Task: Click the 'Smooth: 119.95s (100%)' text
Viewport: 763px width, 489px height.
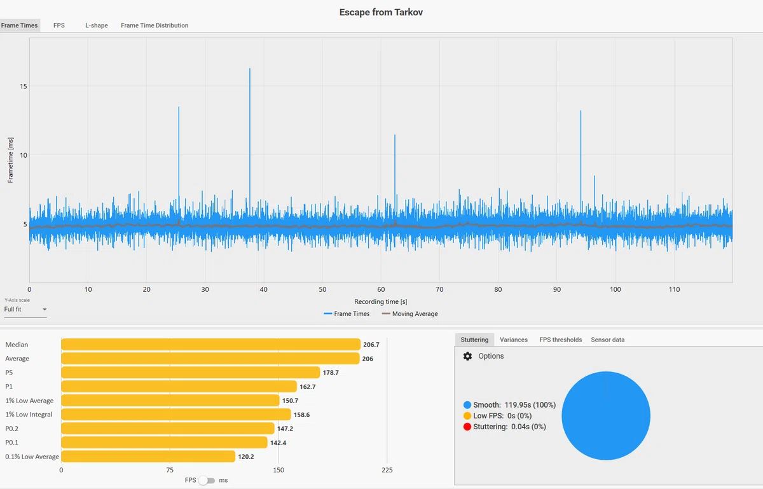Action: pyautogui.click(x=514, y=405)
